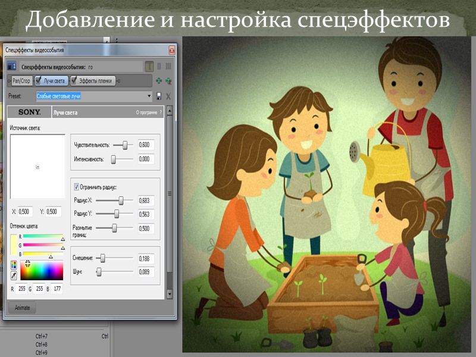Click the help question mark icon
The image size is (476, 357).
pos(161,112)
